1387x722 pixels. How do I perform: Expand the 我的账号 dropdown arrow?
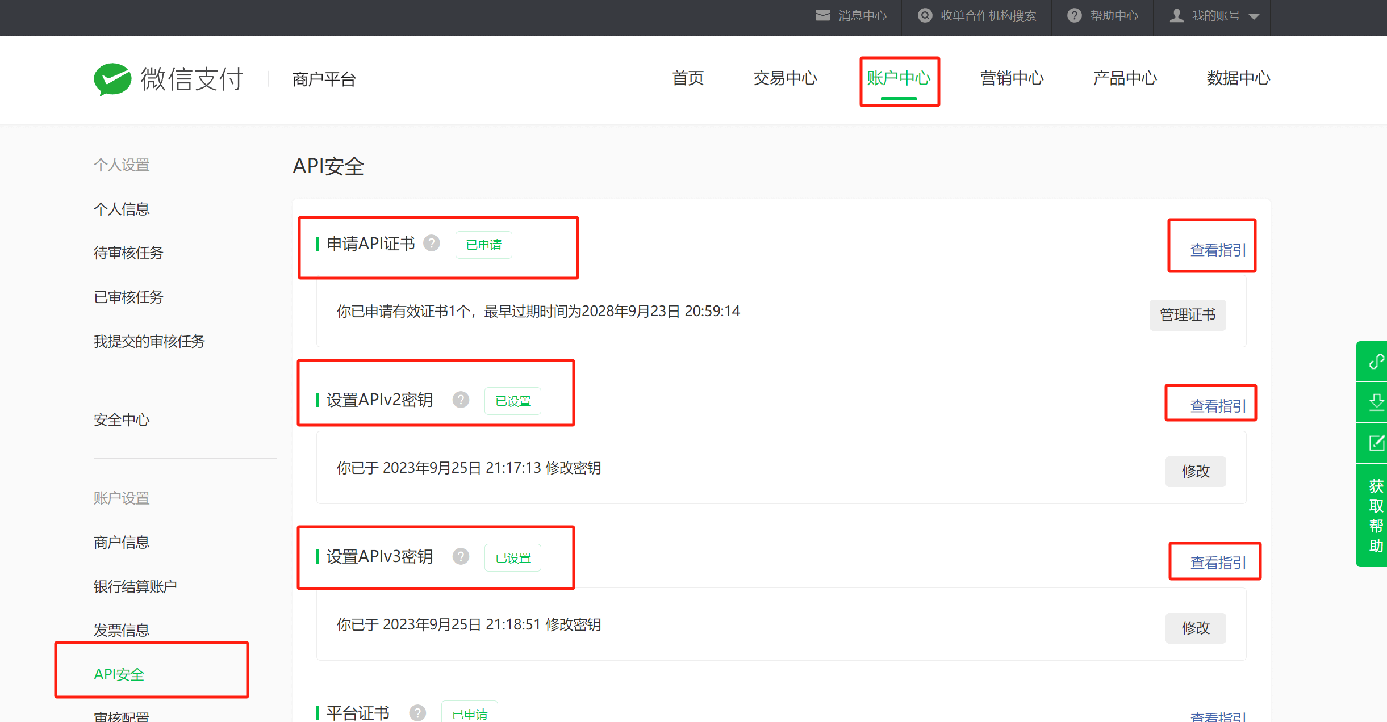pos(1254,16)
